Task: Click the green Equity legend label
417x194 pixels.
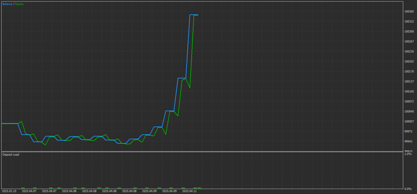Action: click(19, 4)
